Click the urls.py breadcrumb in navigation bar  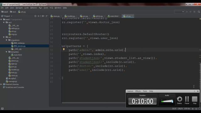pos(22,12)
